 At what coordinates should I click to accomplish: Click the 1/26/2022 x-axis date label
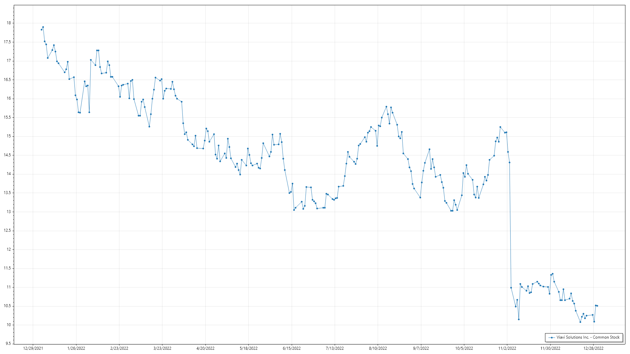coord(76,348)
